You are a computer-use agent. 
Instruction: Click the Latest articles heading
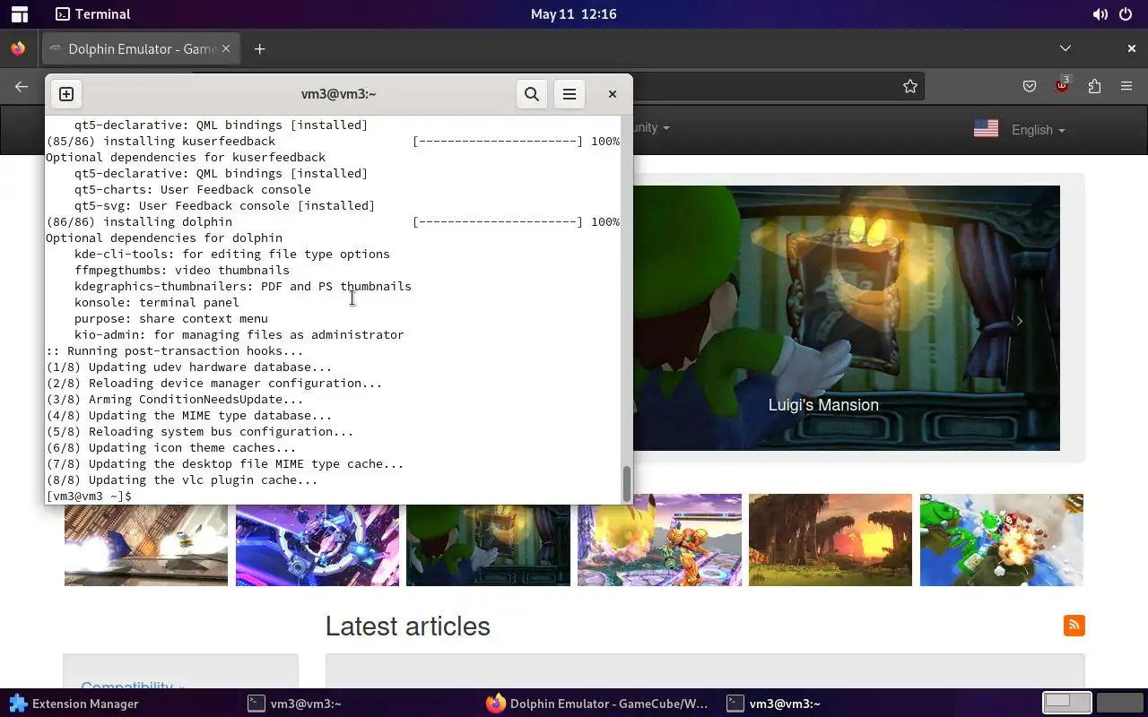[x=408, y=626]
